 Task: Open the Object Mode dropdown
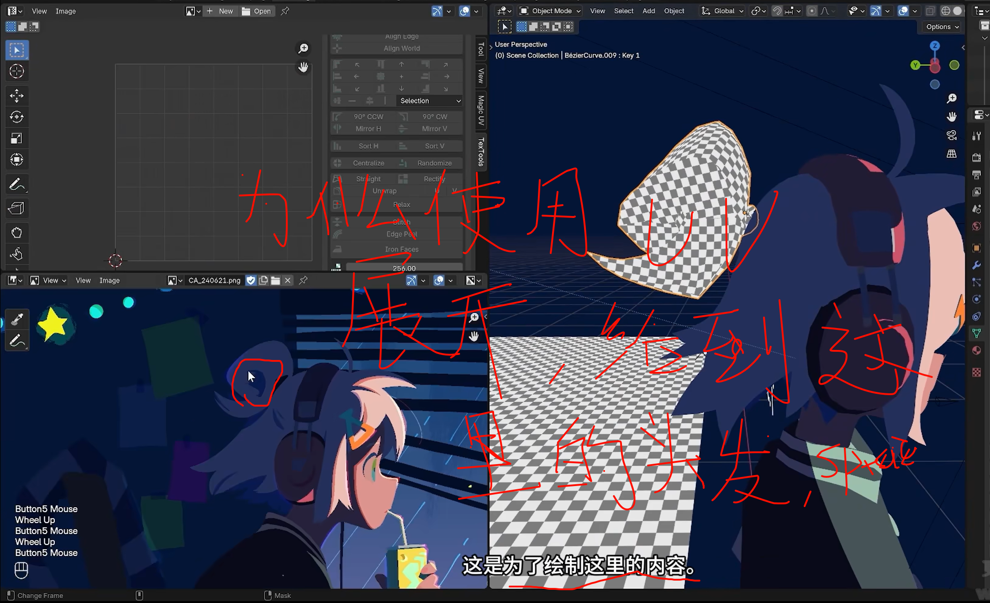[550, 11]
